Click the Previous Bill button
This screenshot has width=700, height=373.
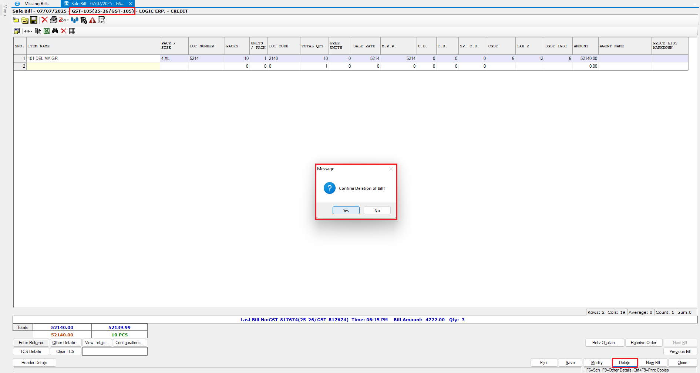coord(680,352)
